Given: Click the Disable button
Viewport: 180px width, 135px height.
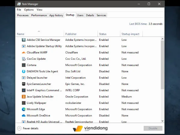Looking at the screenshot, I should 153,128.
